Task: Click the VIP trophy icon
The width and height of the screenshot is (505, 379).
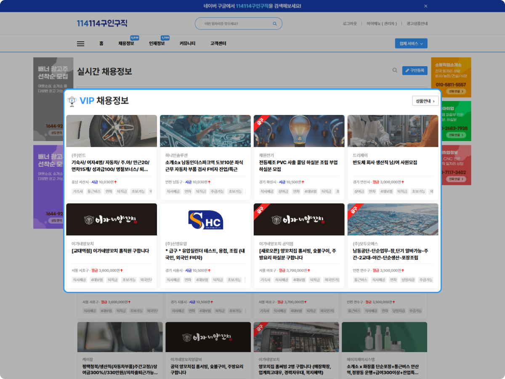Action: (x=72, y=101)
